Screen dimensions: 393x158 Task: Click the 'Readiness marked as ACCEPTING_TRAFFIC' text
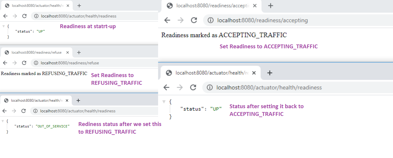224,35
